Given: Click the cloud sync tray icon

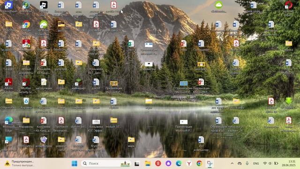Looking at the screenshot, I should point(240,163).
